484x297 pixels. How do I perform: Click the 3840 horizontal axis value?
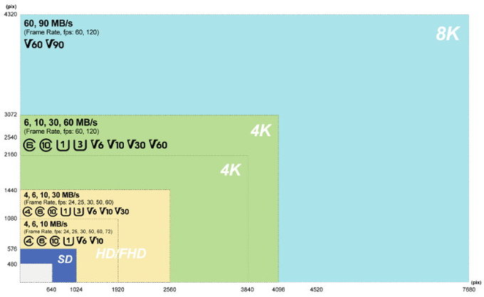tap(247, 289)
